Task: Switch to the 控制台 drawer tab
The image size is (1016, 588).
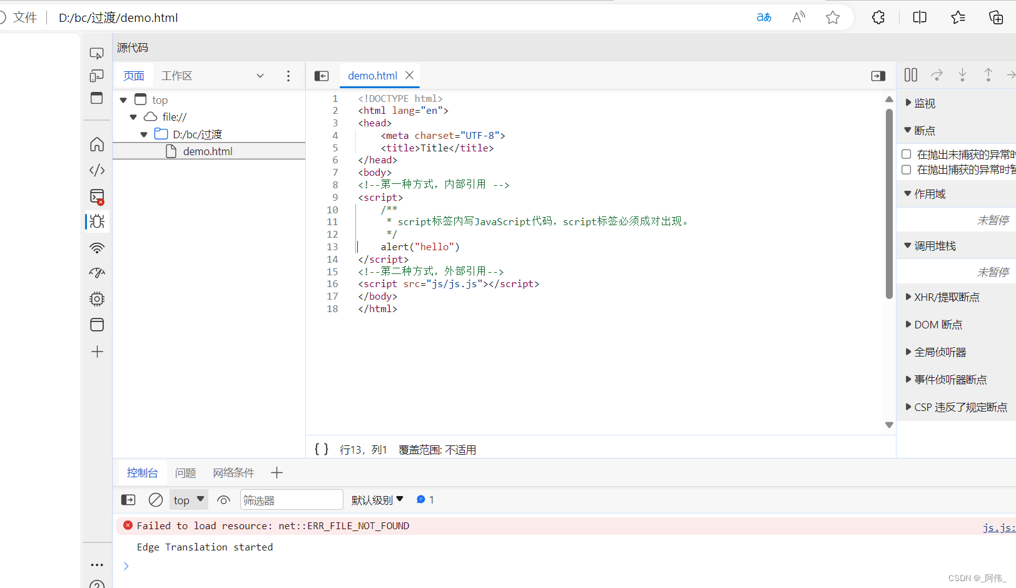Action: (142, 473)
